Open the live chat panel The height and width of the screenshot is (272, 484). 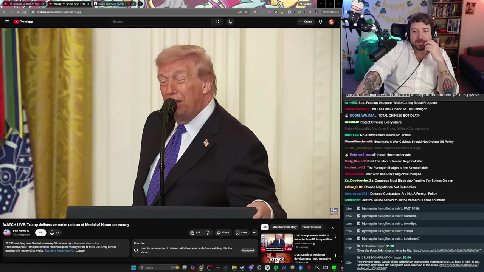click(x=248, y=250)
